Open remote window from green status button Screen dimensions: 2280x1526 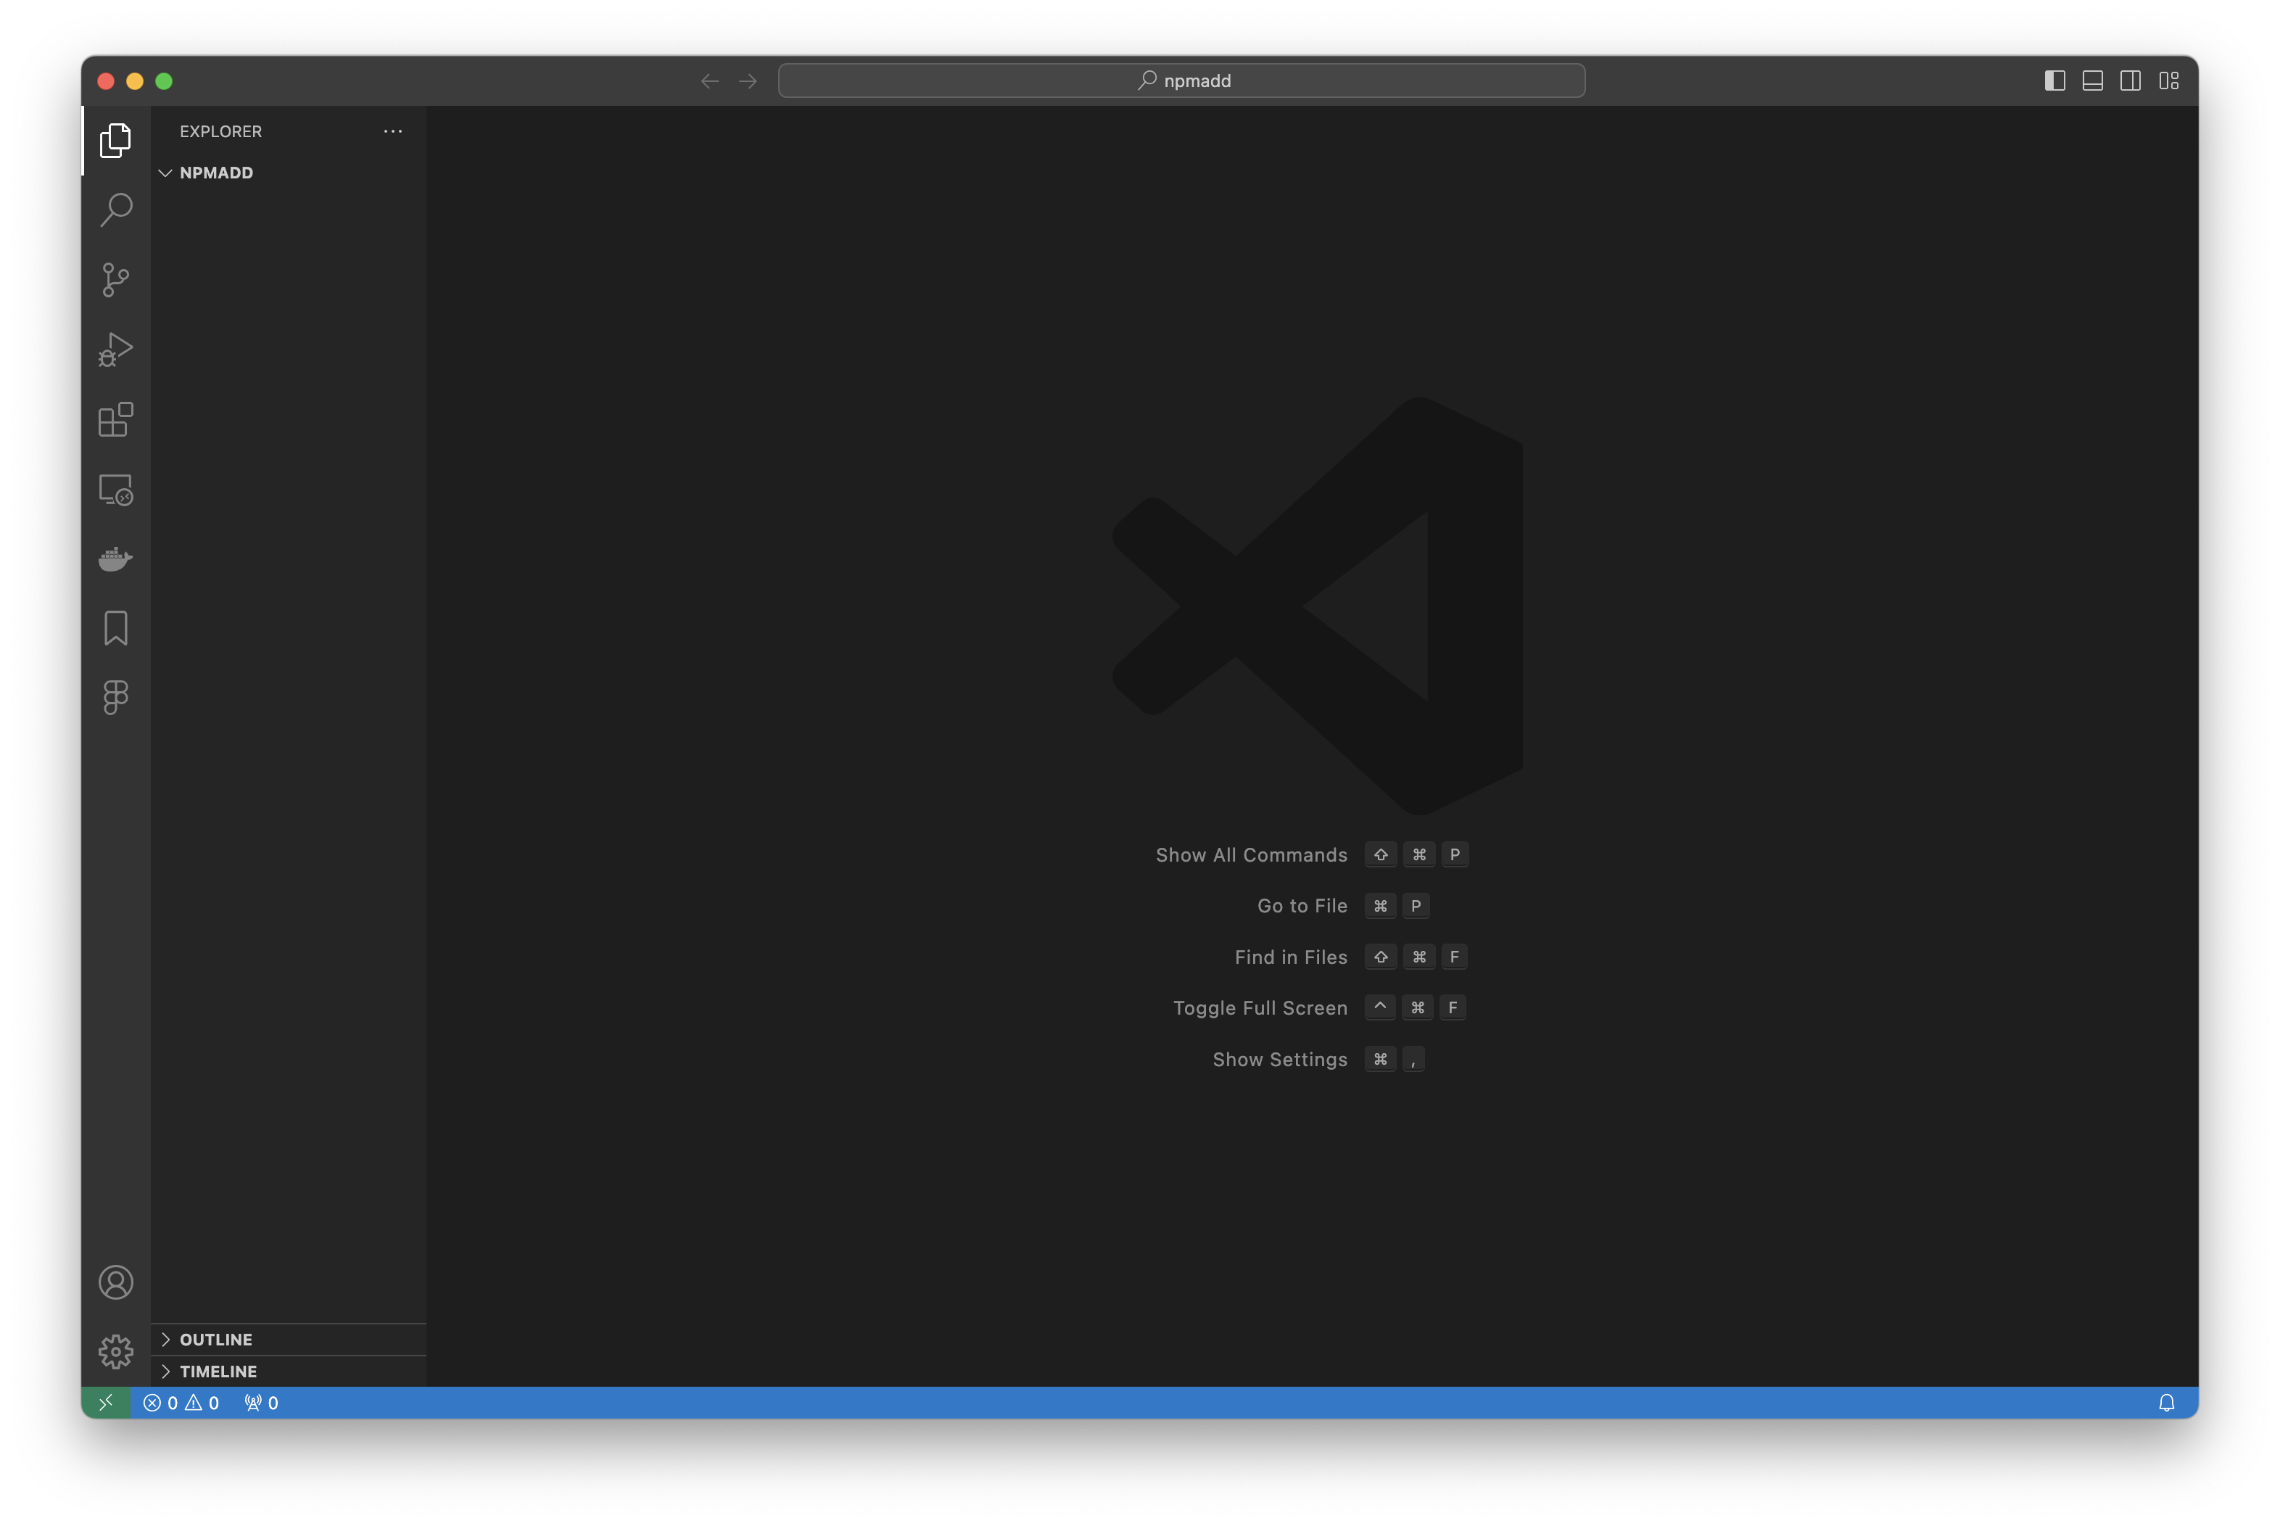point(106,1403)
